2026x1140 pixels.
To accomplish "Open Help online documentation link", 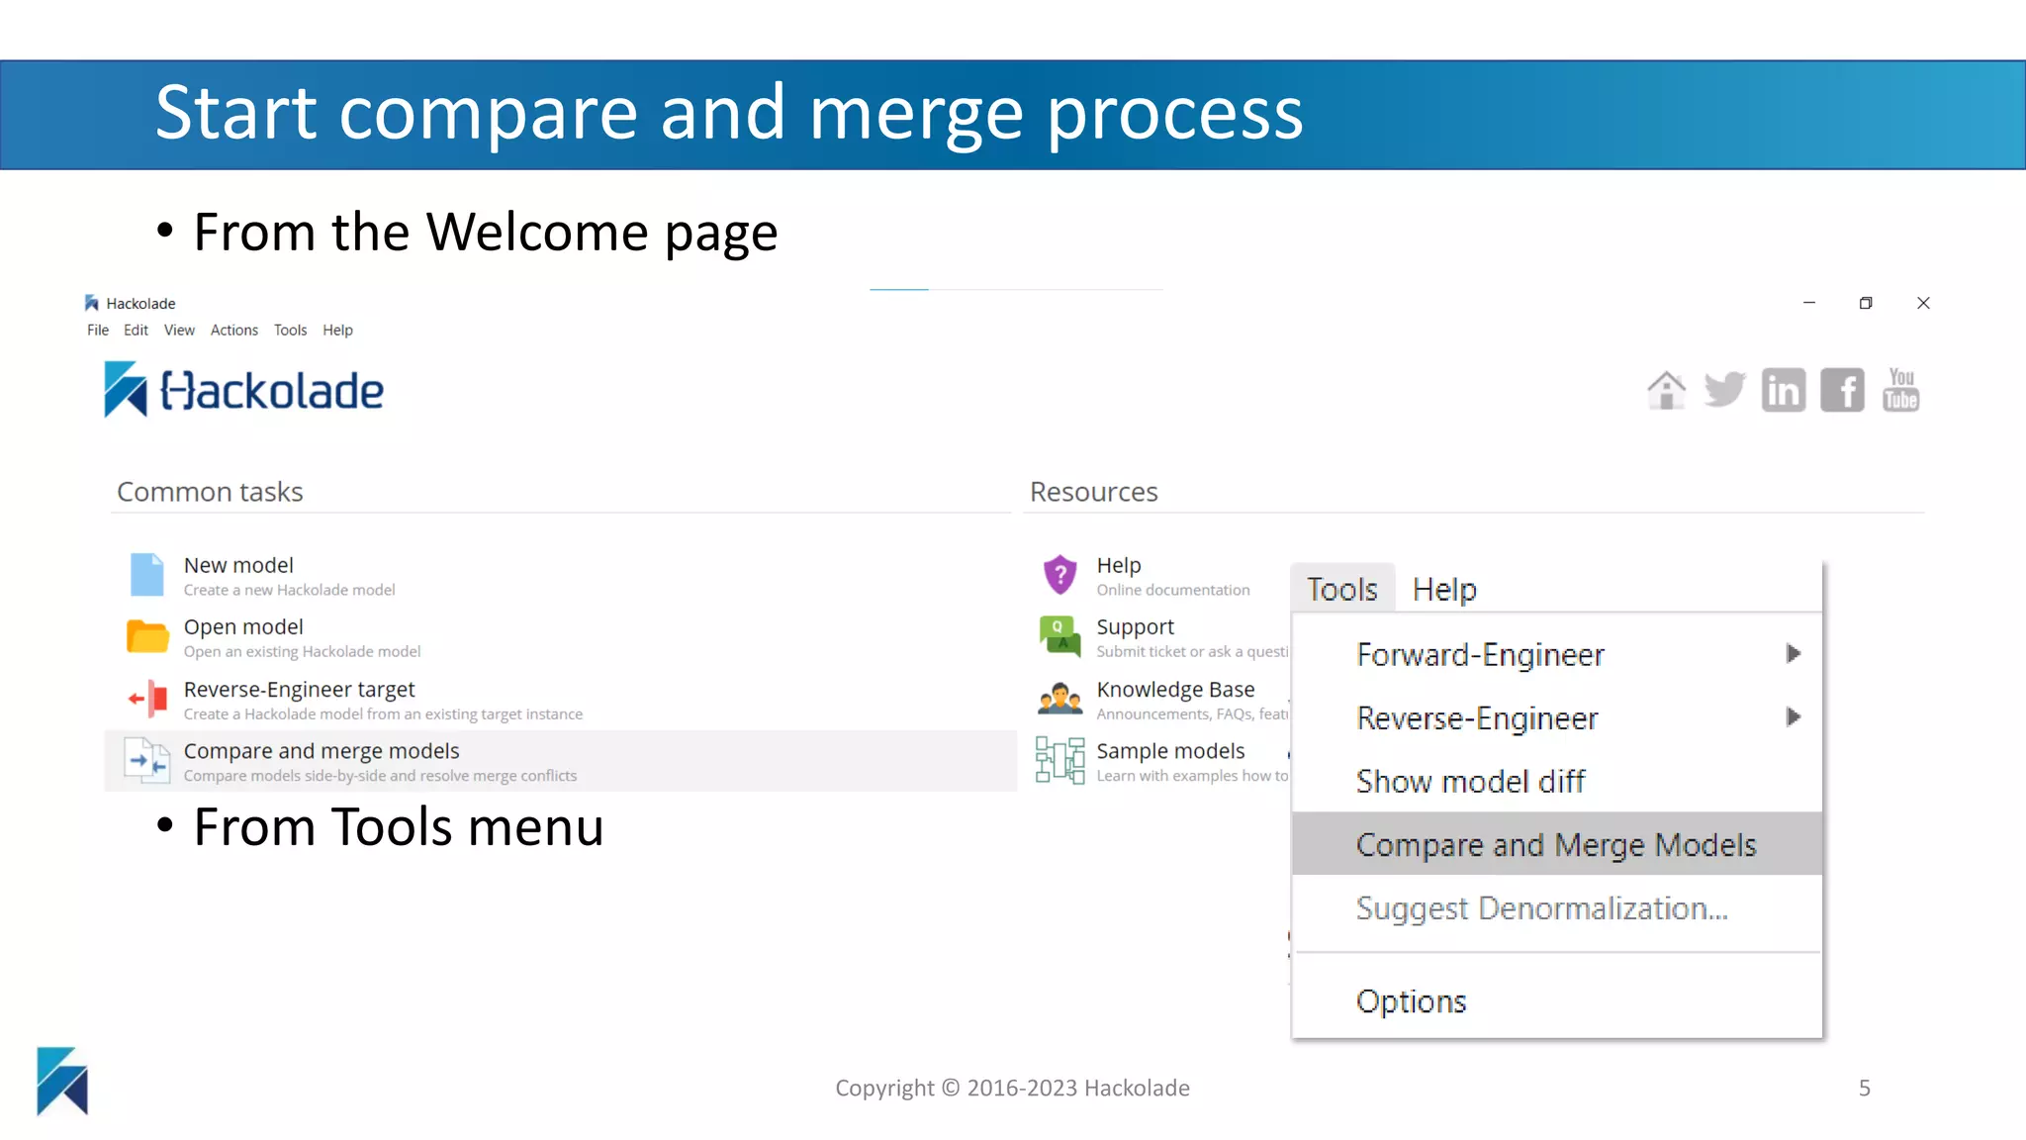I will click(1119, 565).
